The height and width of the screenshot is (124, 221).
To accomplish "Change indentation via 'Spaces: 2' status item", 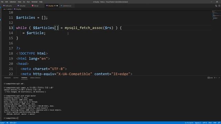I will pos(198,123).
